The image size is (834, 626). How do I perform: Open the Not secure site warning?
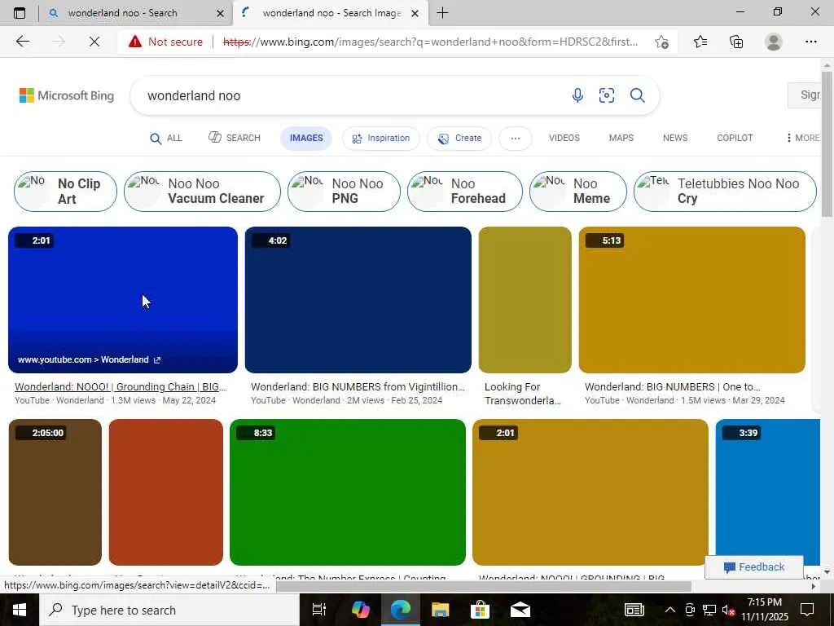pyautogui.click(x=165, y=42)
